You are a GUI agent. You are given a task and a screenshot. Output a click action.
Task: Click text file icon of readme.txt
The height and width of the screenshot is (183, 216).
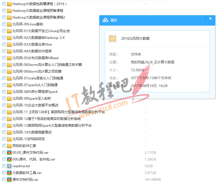pyautogui.click(x=9, y=166)
